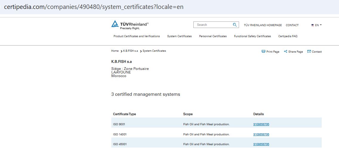Click the share icon beside Share Page

point(286,51)
